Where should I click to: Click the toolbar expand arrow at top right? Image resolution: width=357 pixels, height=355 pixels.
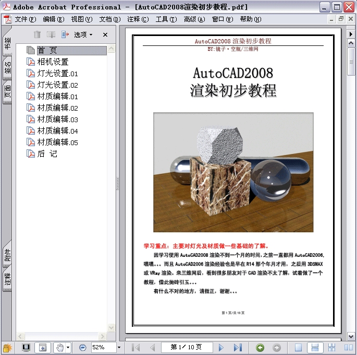pos(351,34)
